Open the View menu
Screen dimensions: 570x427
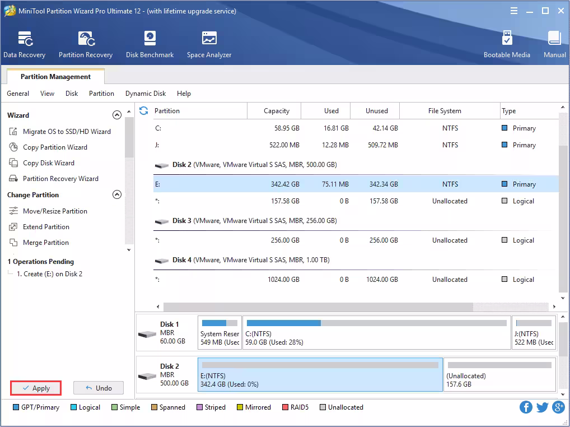47,94
